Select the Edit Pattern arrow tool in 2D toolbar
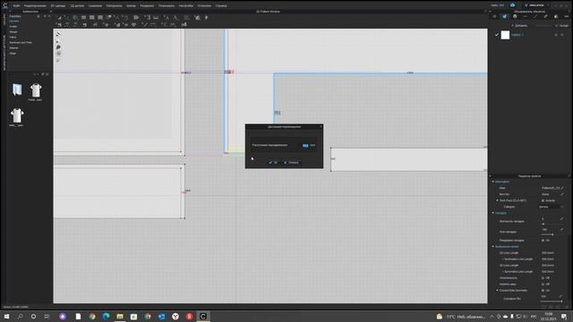This screenshot has width=573, height=322. pos(59,18)
